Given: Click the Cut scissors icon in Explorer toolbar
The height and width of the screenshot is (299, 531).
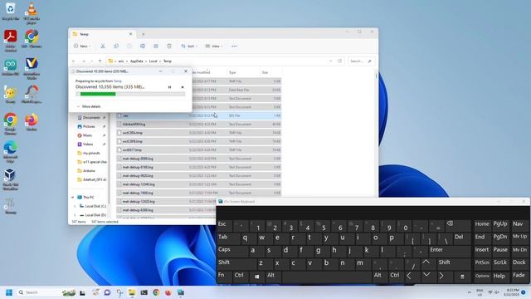Looking at the screenshot, I should 103,47.
